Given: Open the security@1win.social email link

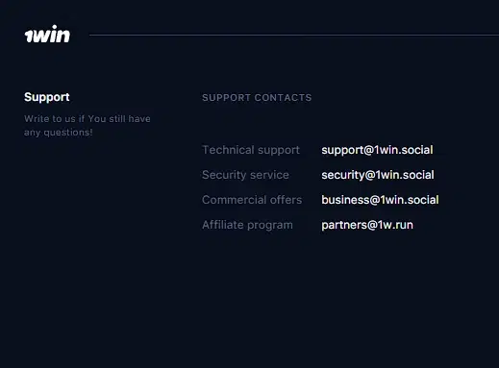Looking at the screenshot, I should (x=378, y=175).
